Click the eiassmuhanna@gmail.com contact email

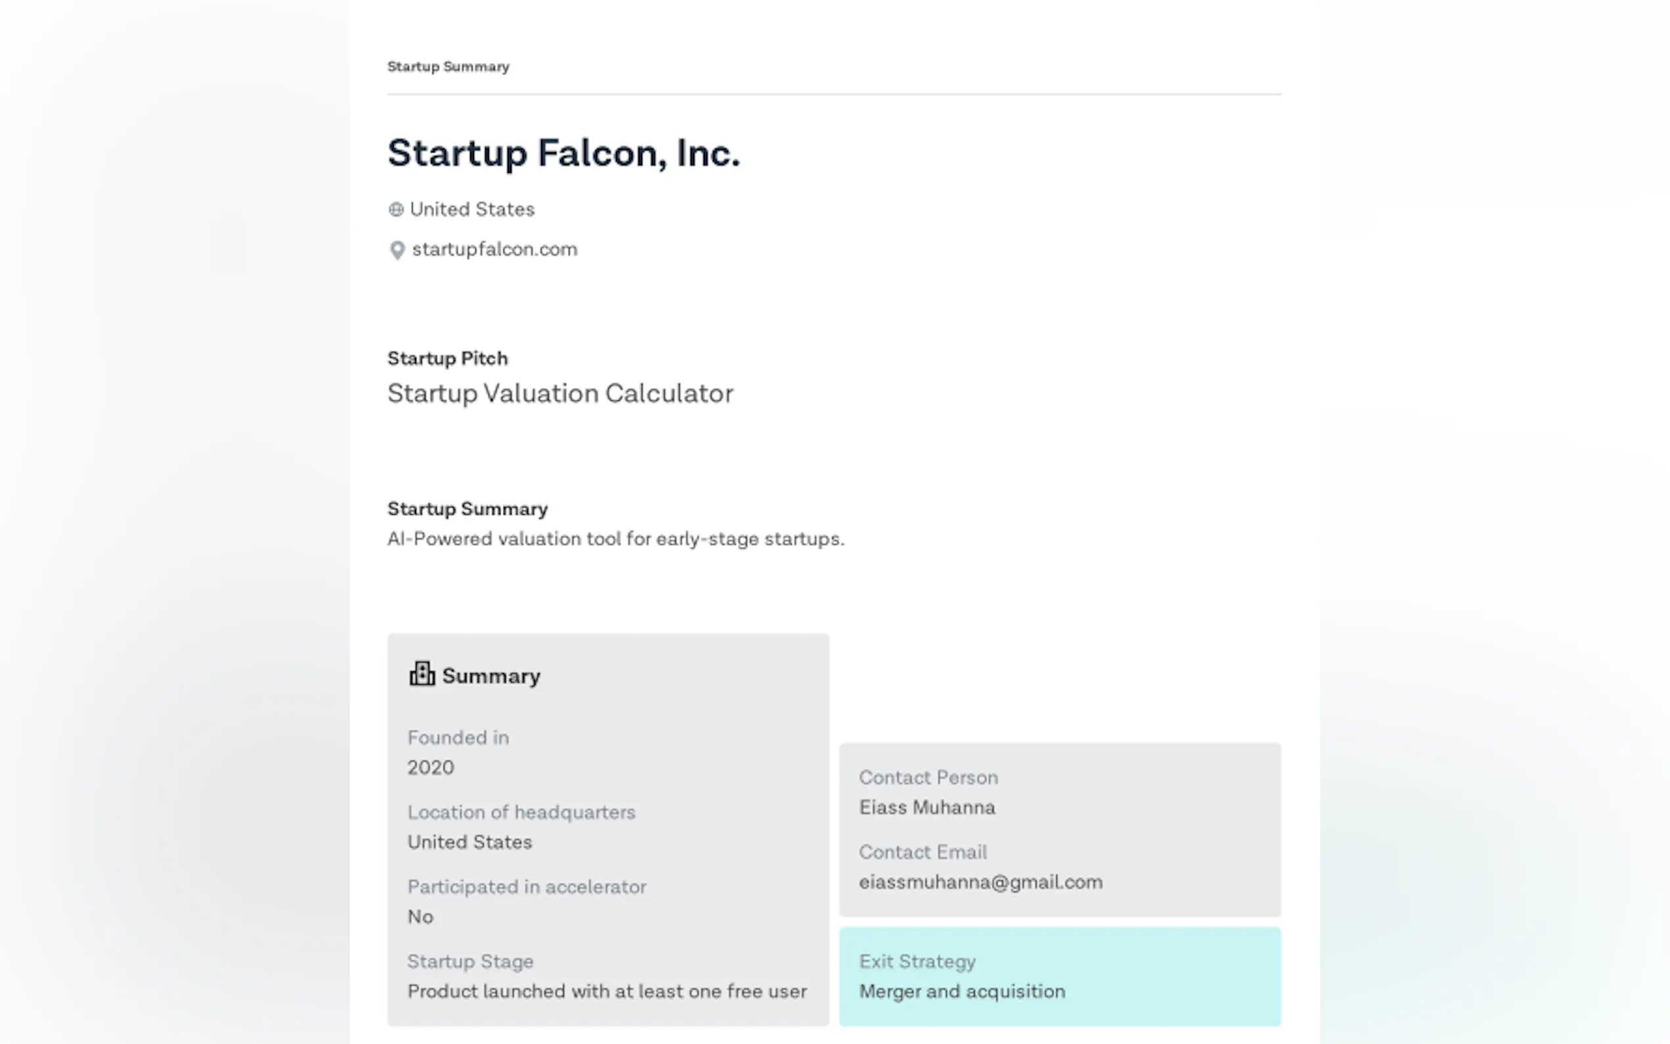[980, 882]
